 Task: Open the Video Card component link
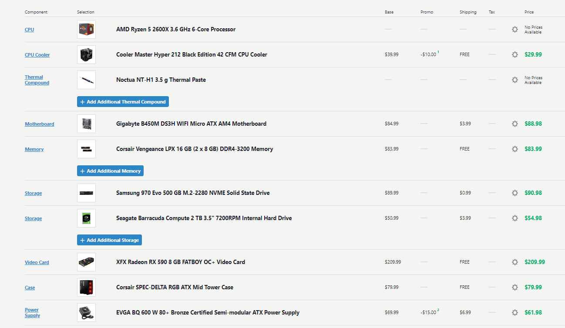click(37, 262)
